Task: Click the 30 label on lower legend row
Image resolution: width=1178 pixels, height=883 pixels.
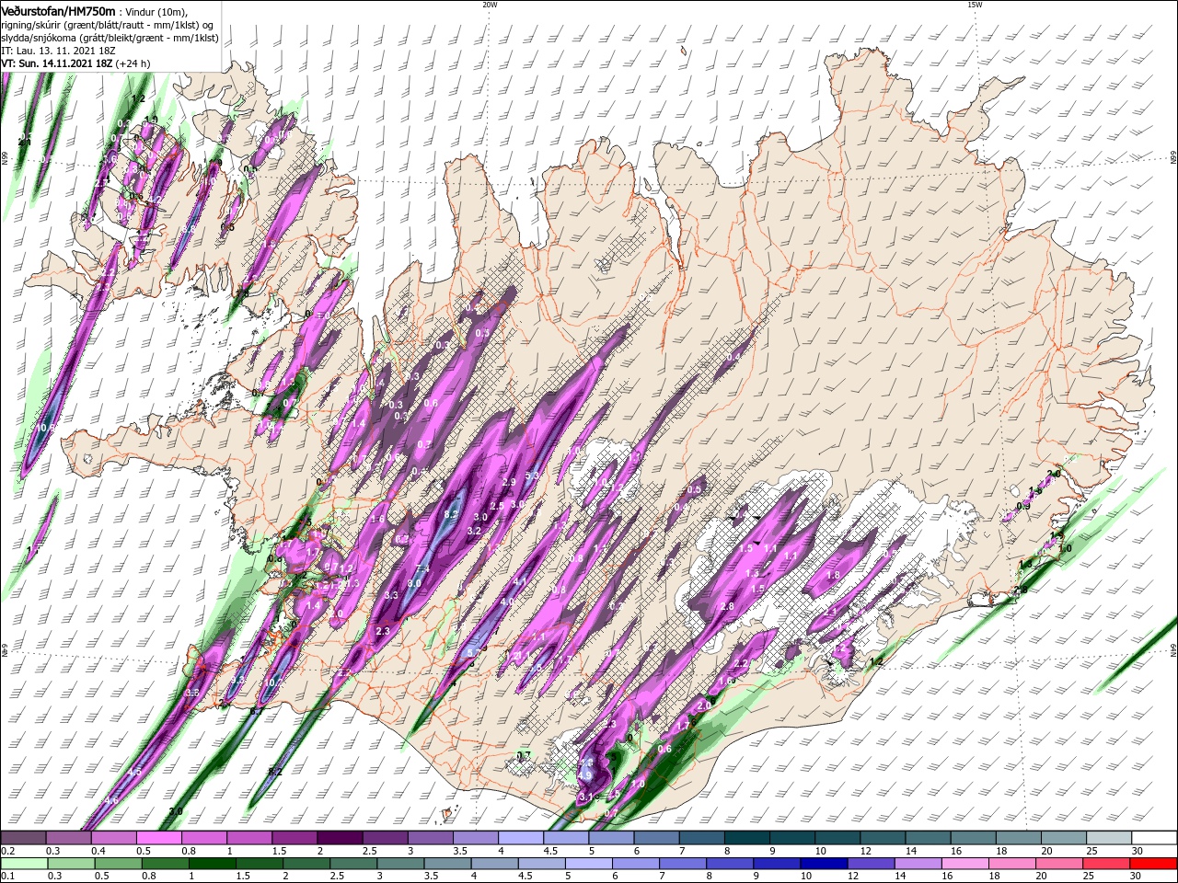Action: coord(1138,877)
